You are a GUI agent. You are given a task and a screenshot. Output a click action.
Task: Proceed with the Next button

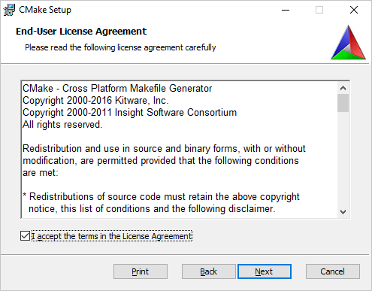tap(265, 271)
